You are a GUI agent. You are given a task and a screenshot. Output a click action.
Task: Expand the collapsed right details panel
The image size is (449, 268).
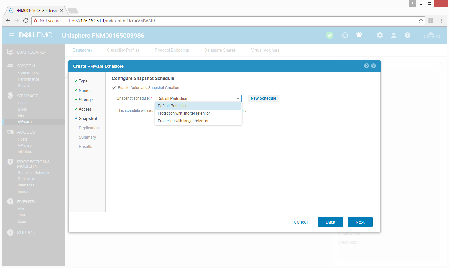(x=441, y=63)
